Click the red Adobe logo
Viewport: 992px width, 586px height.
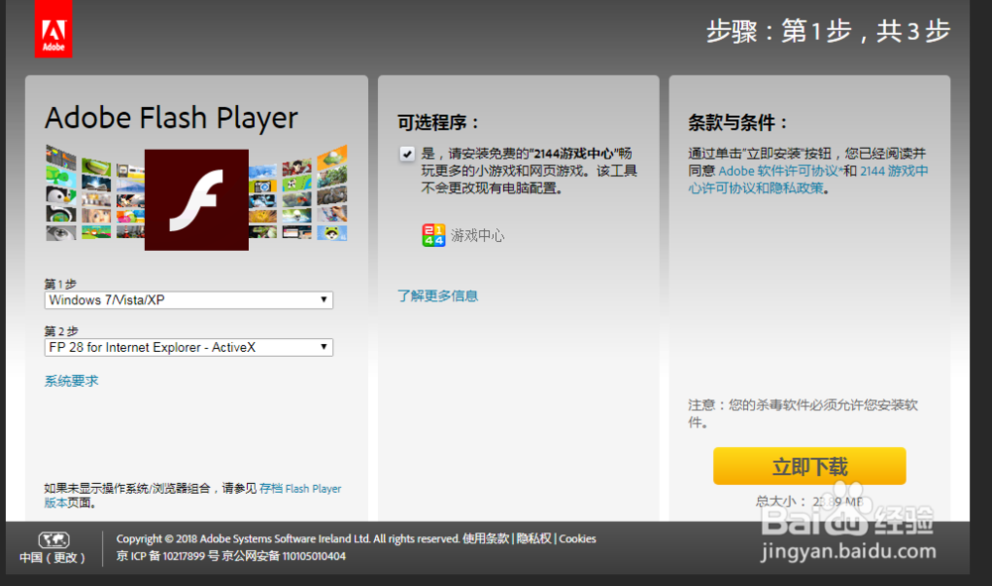[54, 29]
